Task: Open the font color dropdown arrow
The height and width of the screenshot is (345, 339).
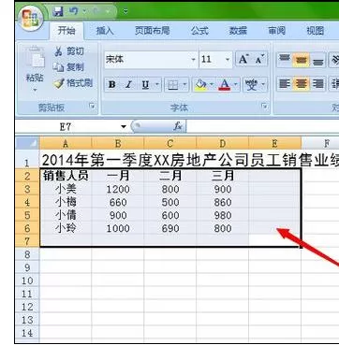Action: tap(236, 84)
